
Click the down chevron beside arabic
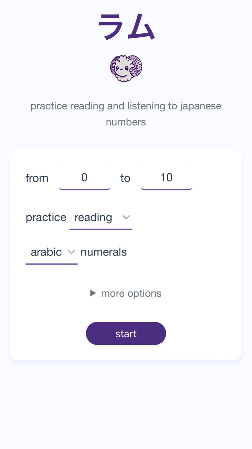click(71, 252)
